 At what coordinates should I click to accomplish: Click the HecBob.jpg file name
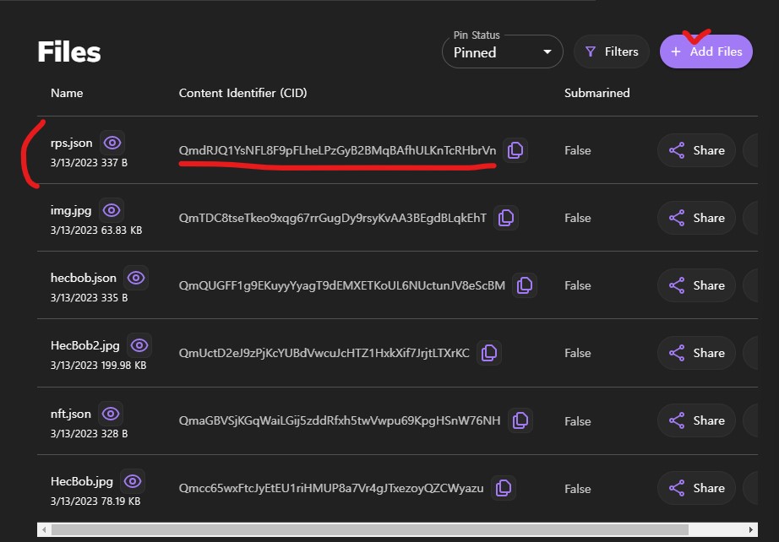coord(82,481)
